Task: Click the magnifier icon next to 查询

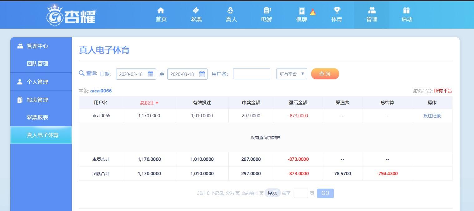Action: point(82,73)
